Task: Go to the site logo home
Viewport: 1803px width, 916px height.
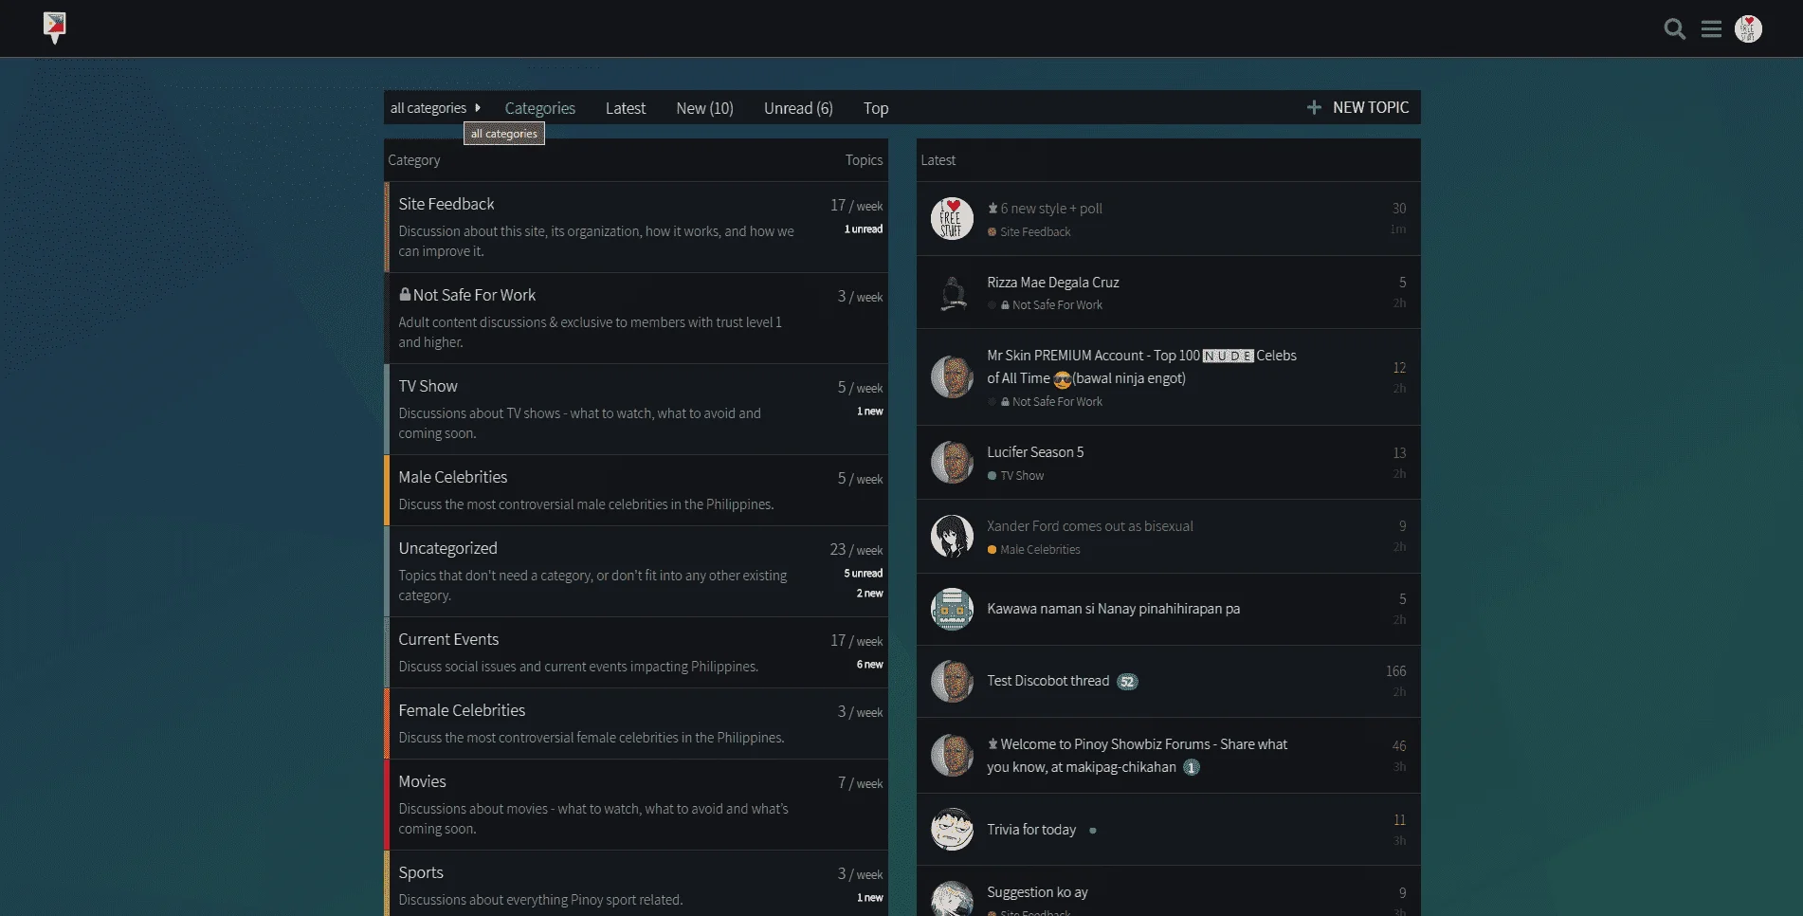Action: click(x=55, y=27)
